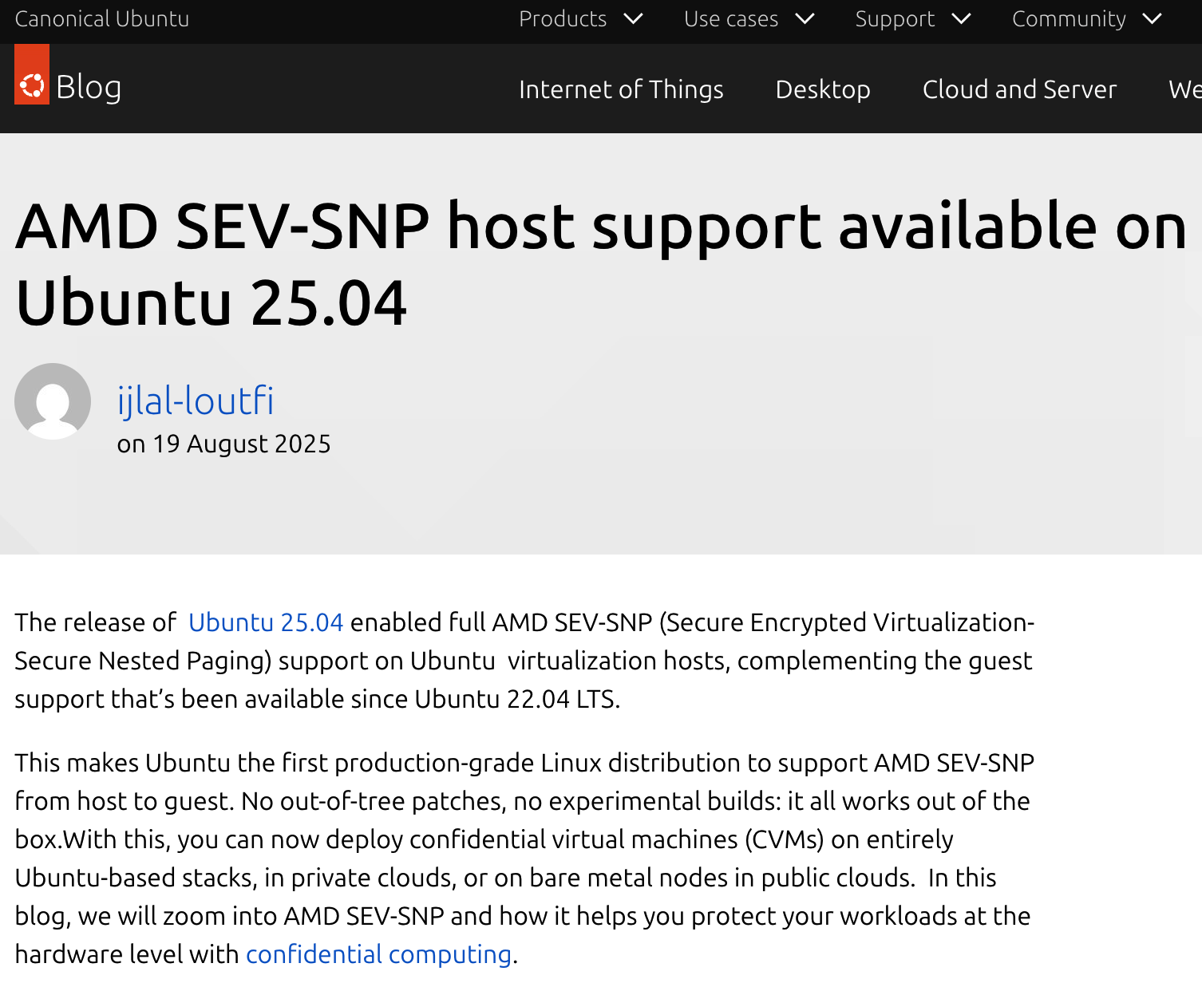Select the author avatar image
The width and height of the screenshot is (1202, 983).
[x=53, y=401]
